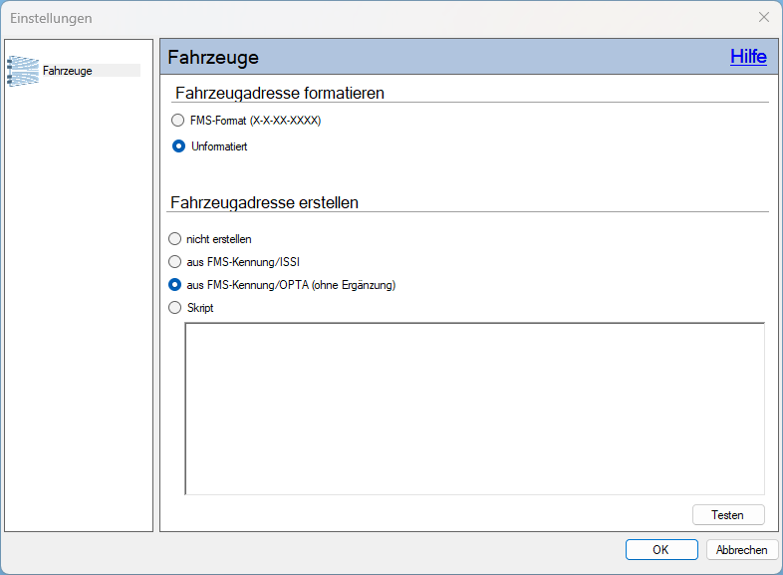This screenshot has width=783, height=575.
Task: Select the Fahrzeuge entry label in the left list
Action: click(68, 71)
